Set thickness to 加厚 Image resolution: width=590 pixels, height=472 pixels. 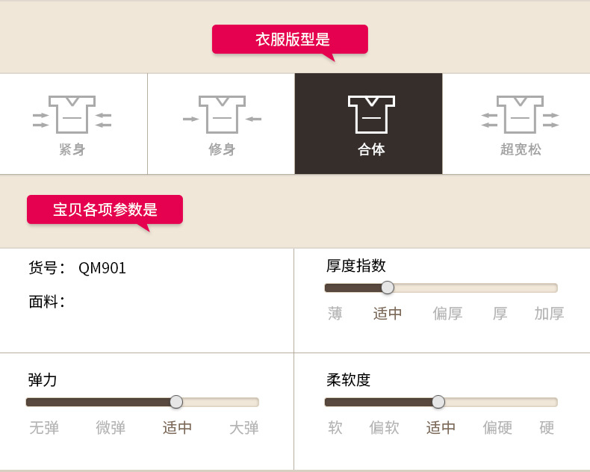[549, 314]
